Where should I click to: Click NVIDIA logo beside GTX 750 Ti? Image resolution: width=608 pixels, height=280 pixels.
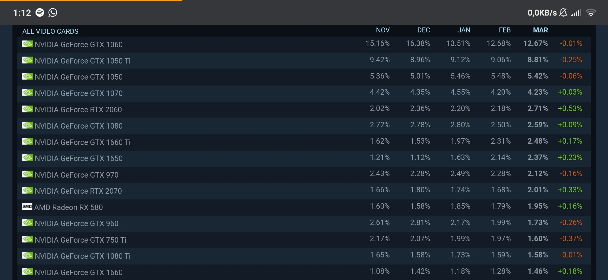(x=28, y=239)
